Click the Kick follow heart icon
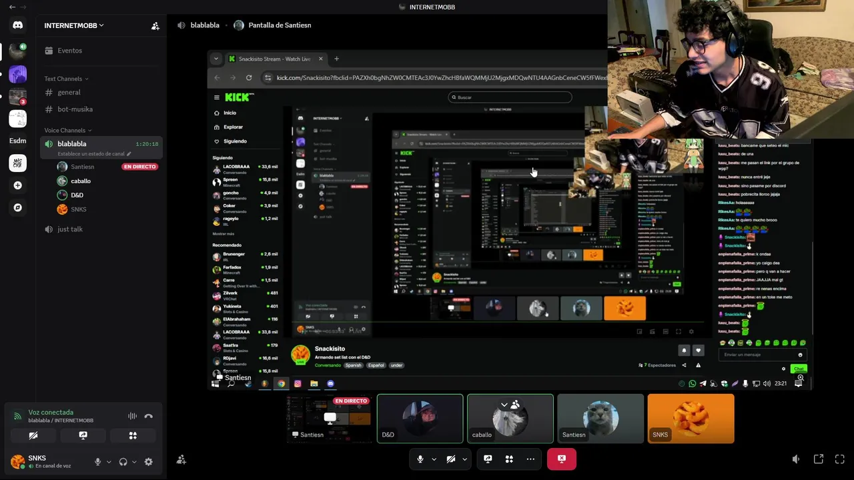The height and width of the screenshot is (480, 854). coord(699,350)
